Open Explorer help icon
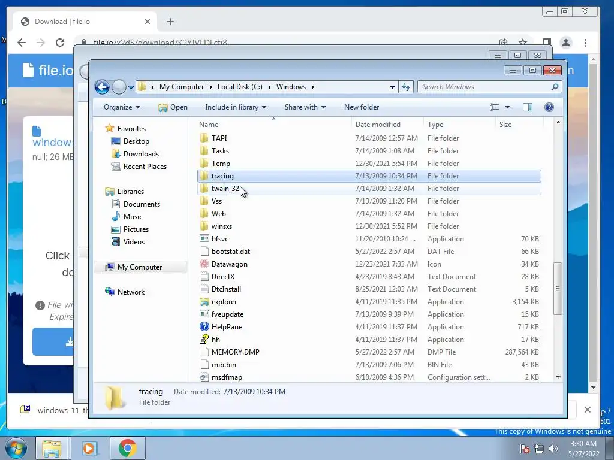This screenshot has width=614, height=460. [549, 107]
